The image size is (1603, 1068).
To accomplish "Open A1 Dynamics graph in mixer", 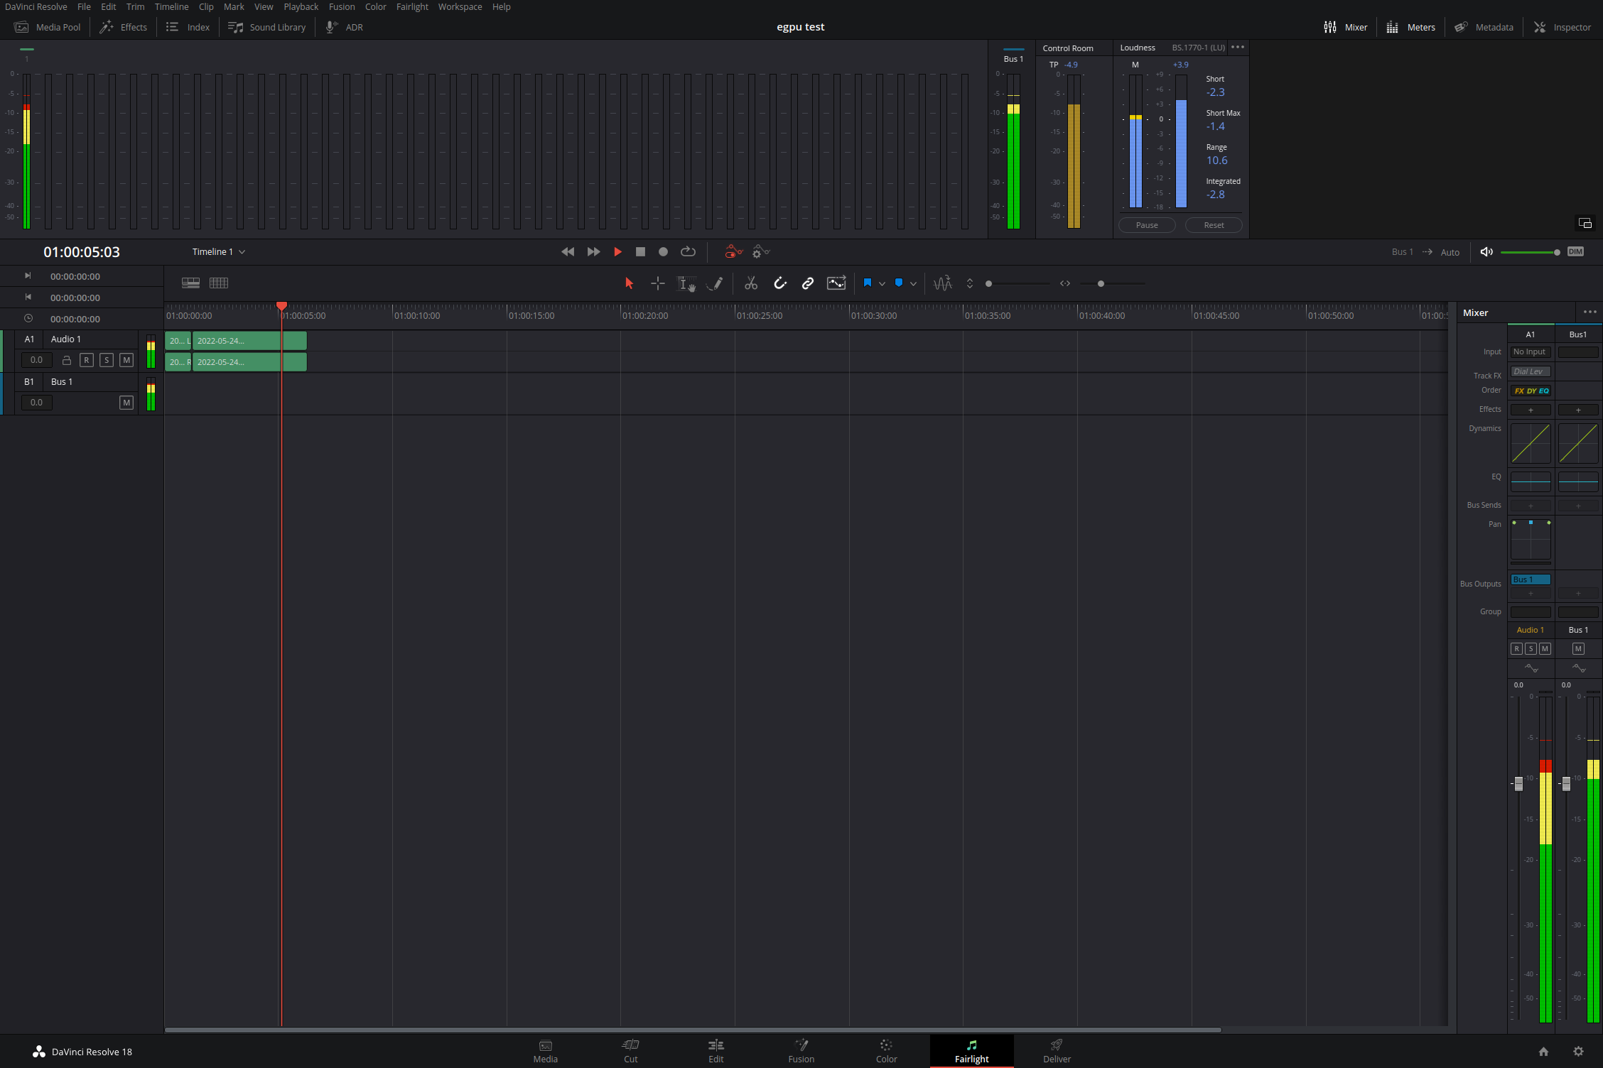I will tap(1531, 444).
